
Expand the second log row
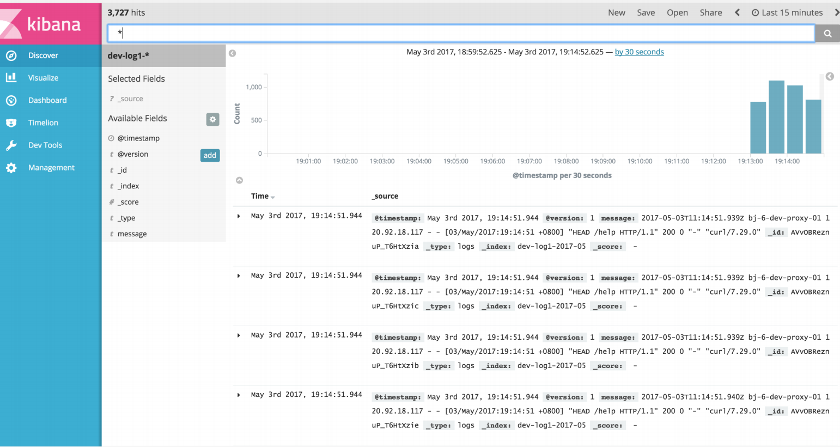coord(239,276)
